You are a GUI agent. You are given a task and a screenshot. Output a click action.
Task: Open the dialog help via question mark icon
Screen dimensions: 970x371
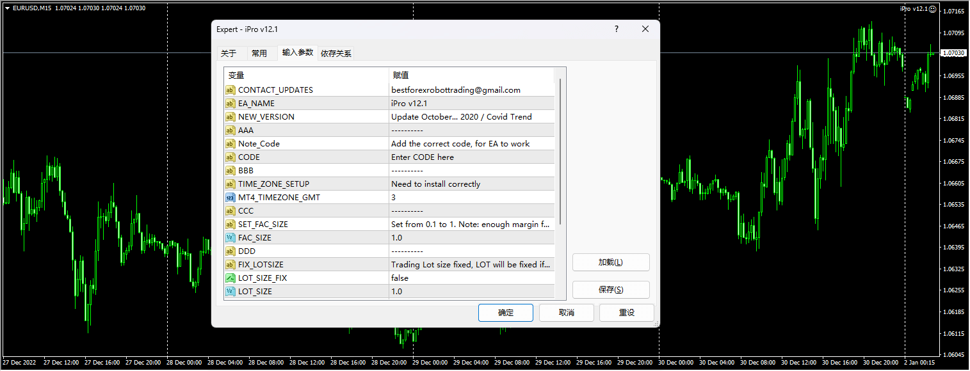pyautogui.click(x=616, y=29)
